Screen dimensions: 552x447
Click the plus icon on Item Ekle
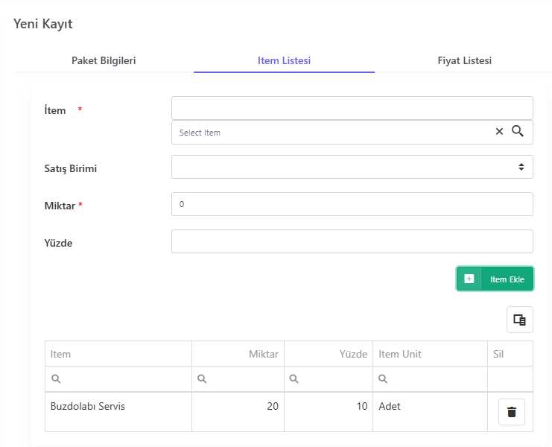[x=469, y=279]
